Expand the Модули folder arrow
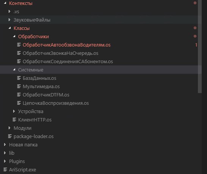This screenshot has height=174, width=207. click(x=9, y=128)
